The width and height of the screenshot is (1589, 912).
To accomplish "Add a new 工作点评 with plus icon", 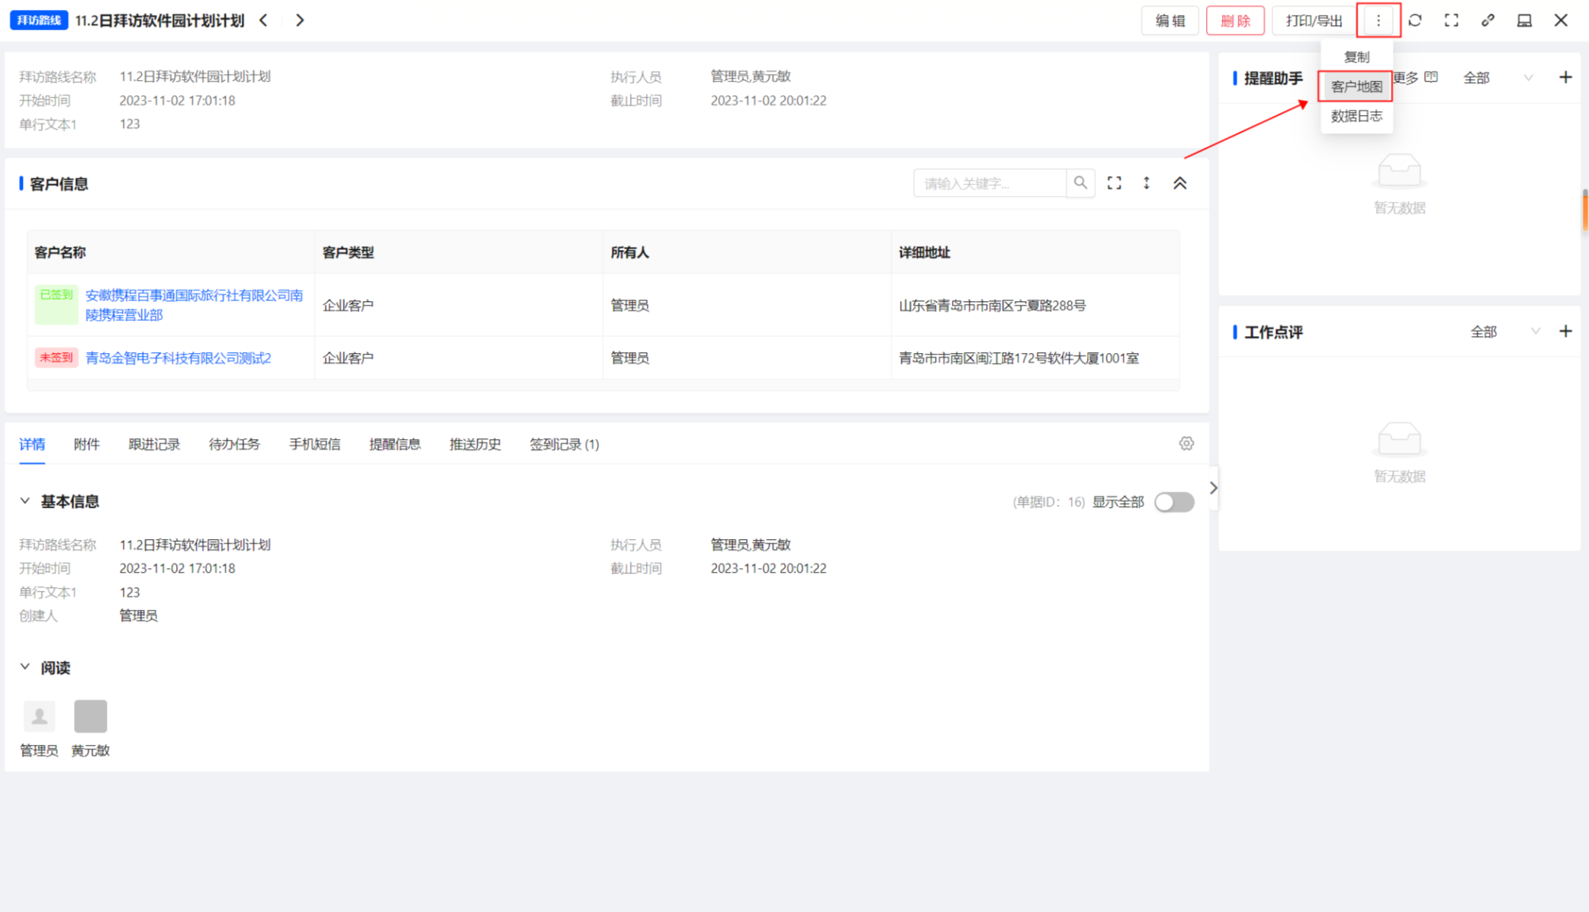I will pyautogui.click(x=1565, y=332).
